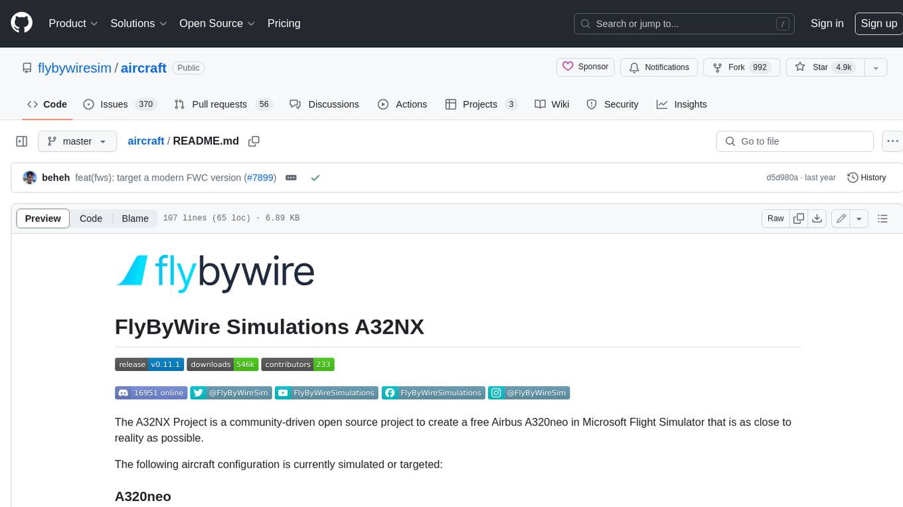903x507 pixels.
Task: Open the flybywiresim owner link
Action: pyautogui.click(x=74, y=68)
